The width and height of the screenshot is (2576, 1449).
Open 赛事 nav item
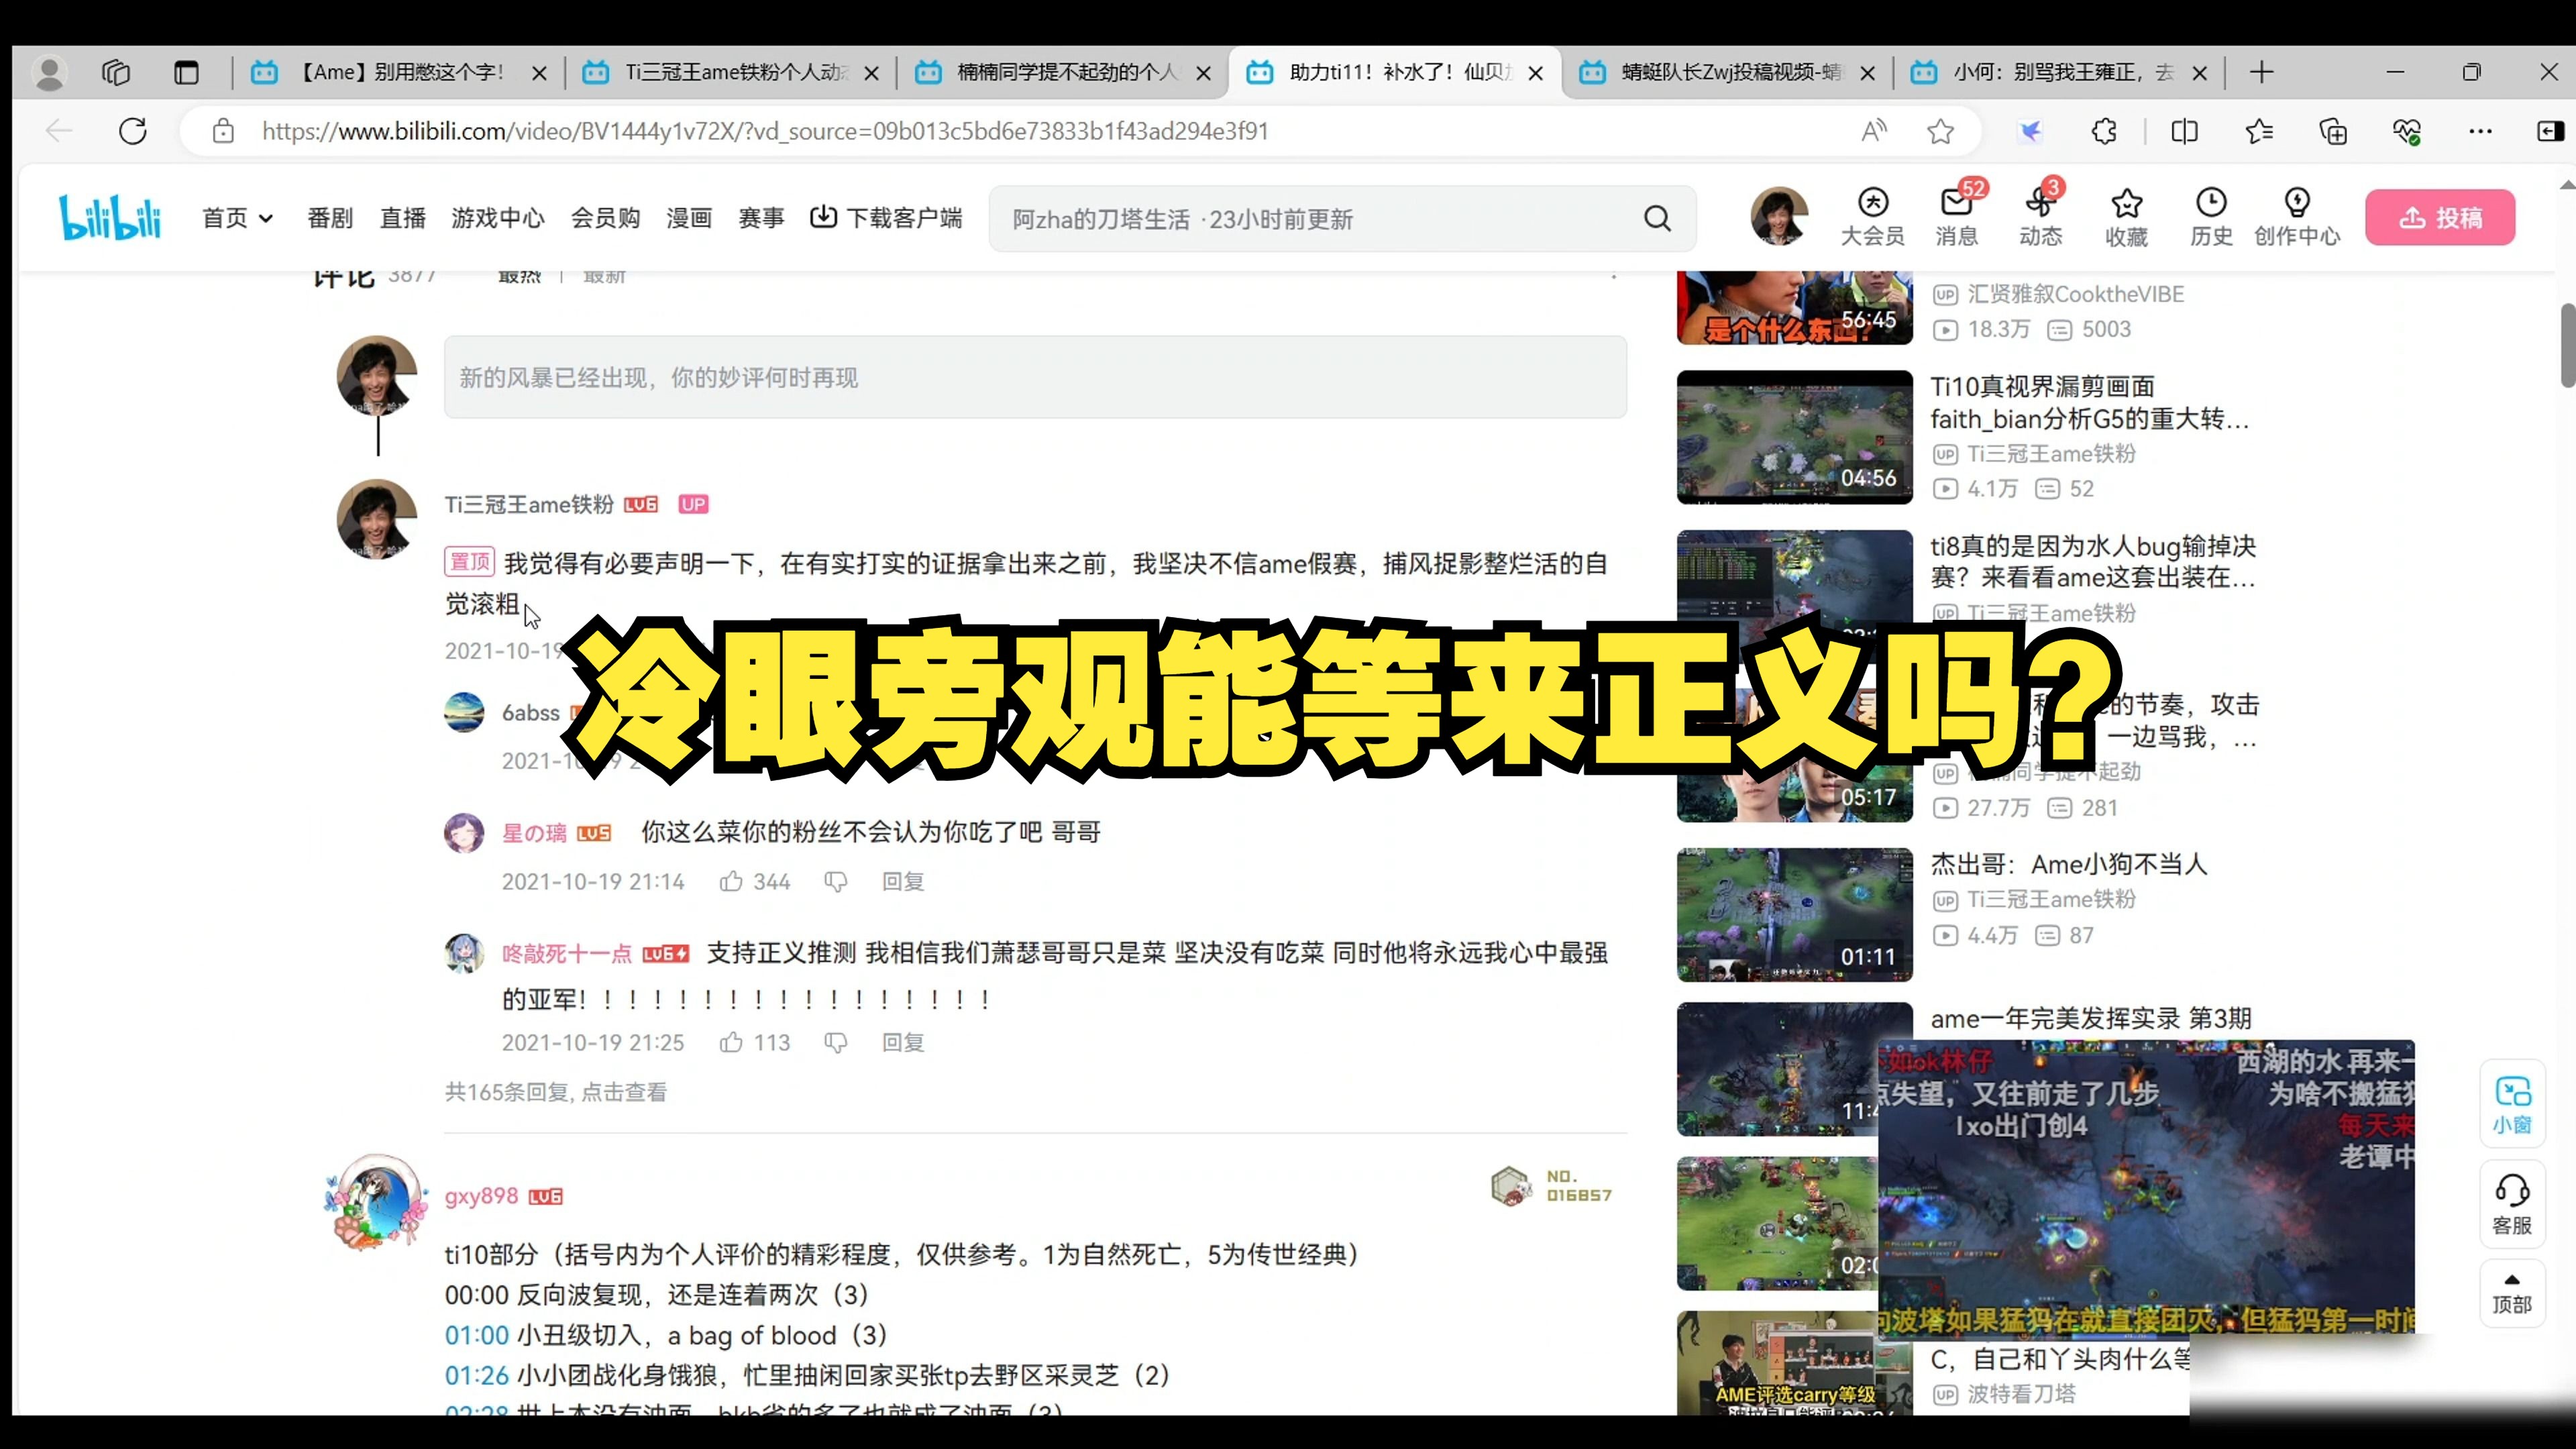coord(761,218)
